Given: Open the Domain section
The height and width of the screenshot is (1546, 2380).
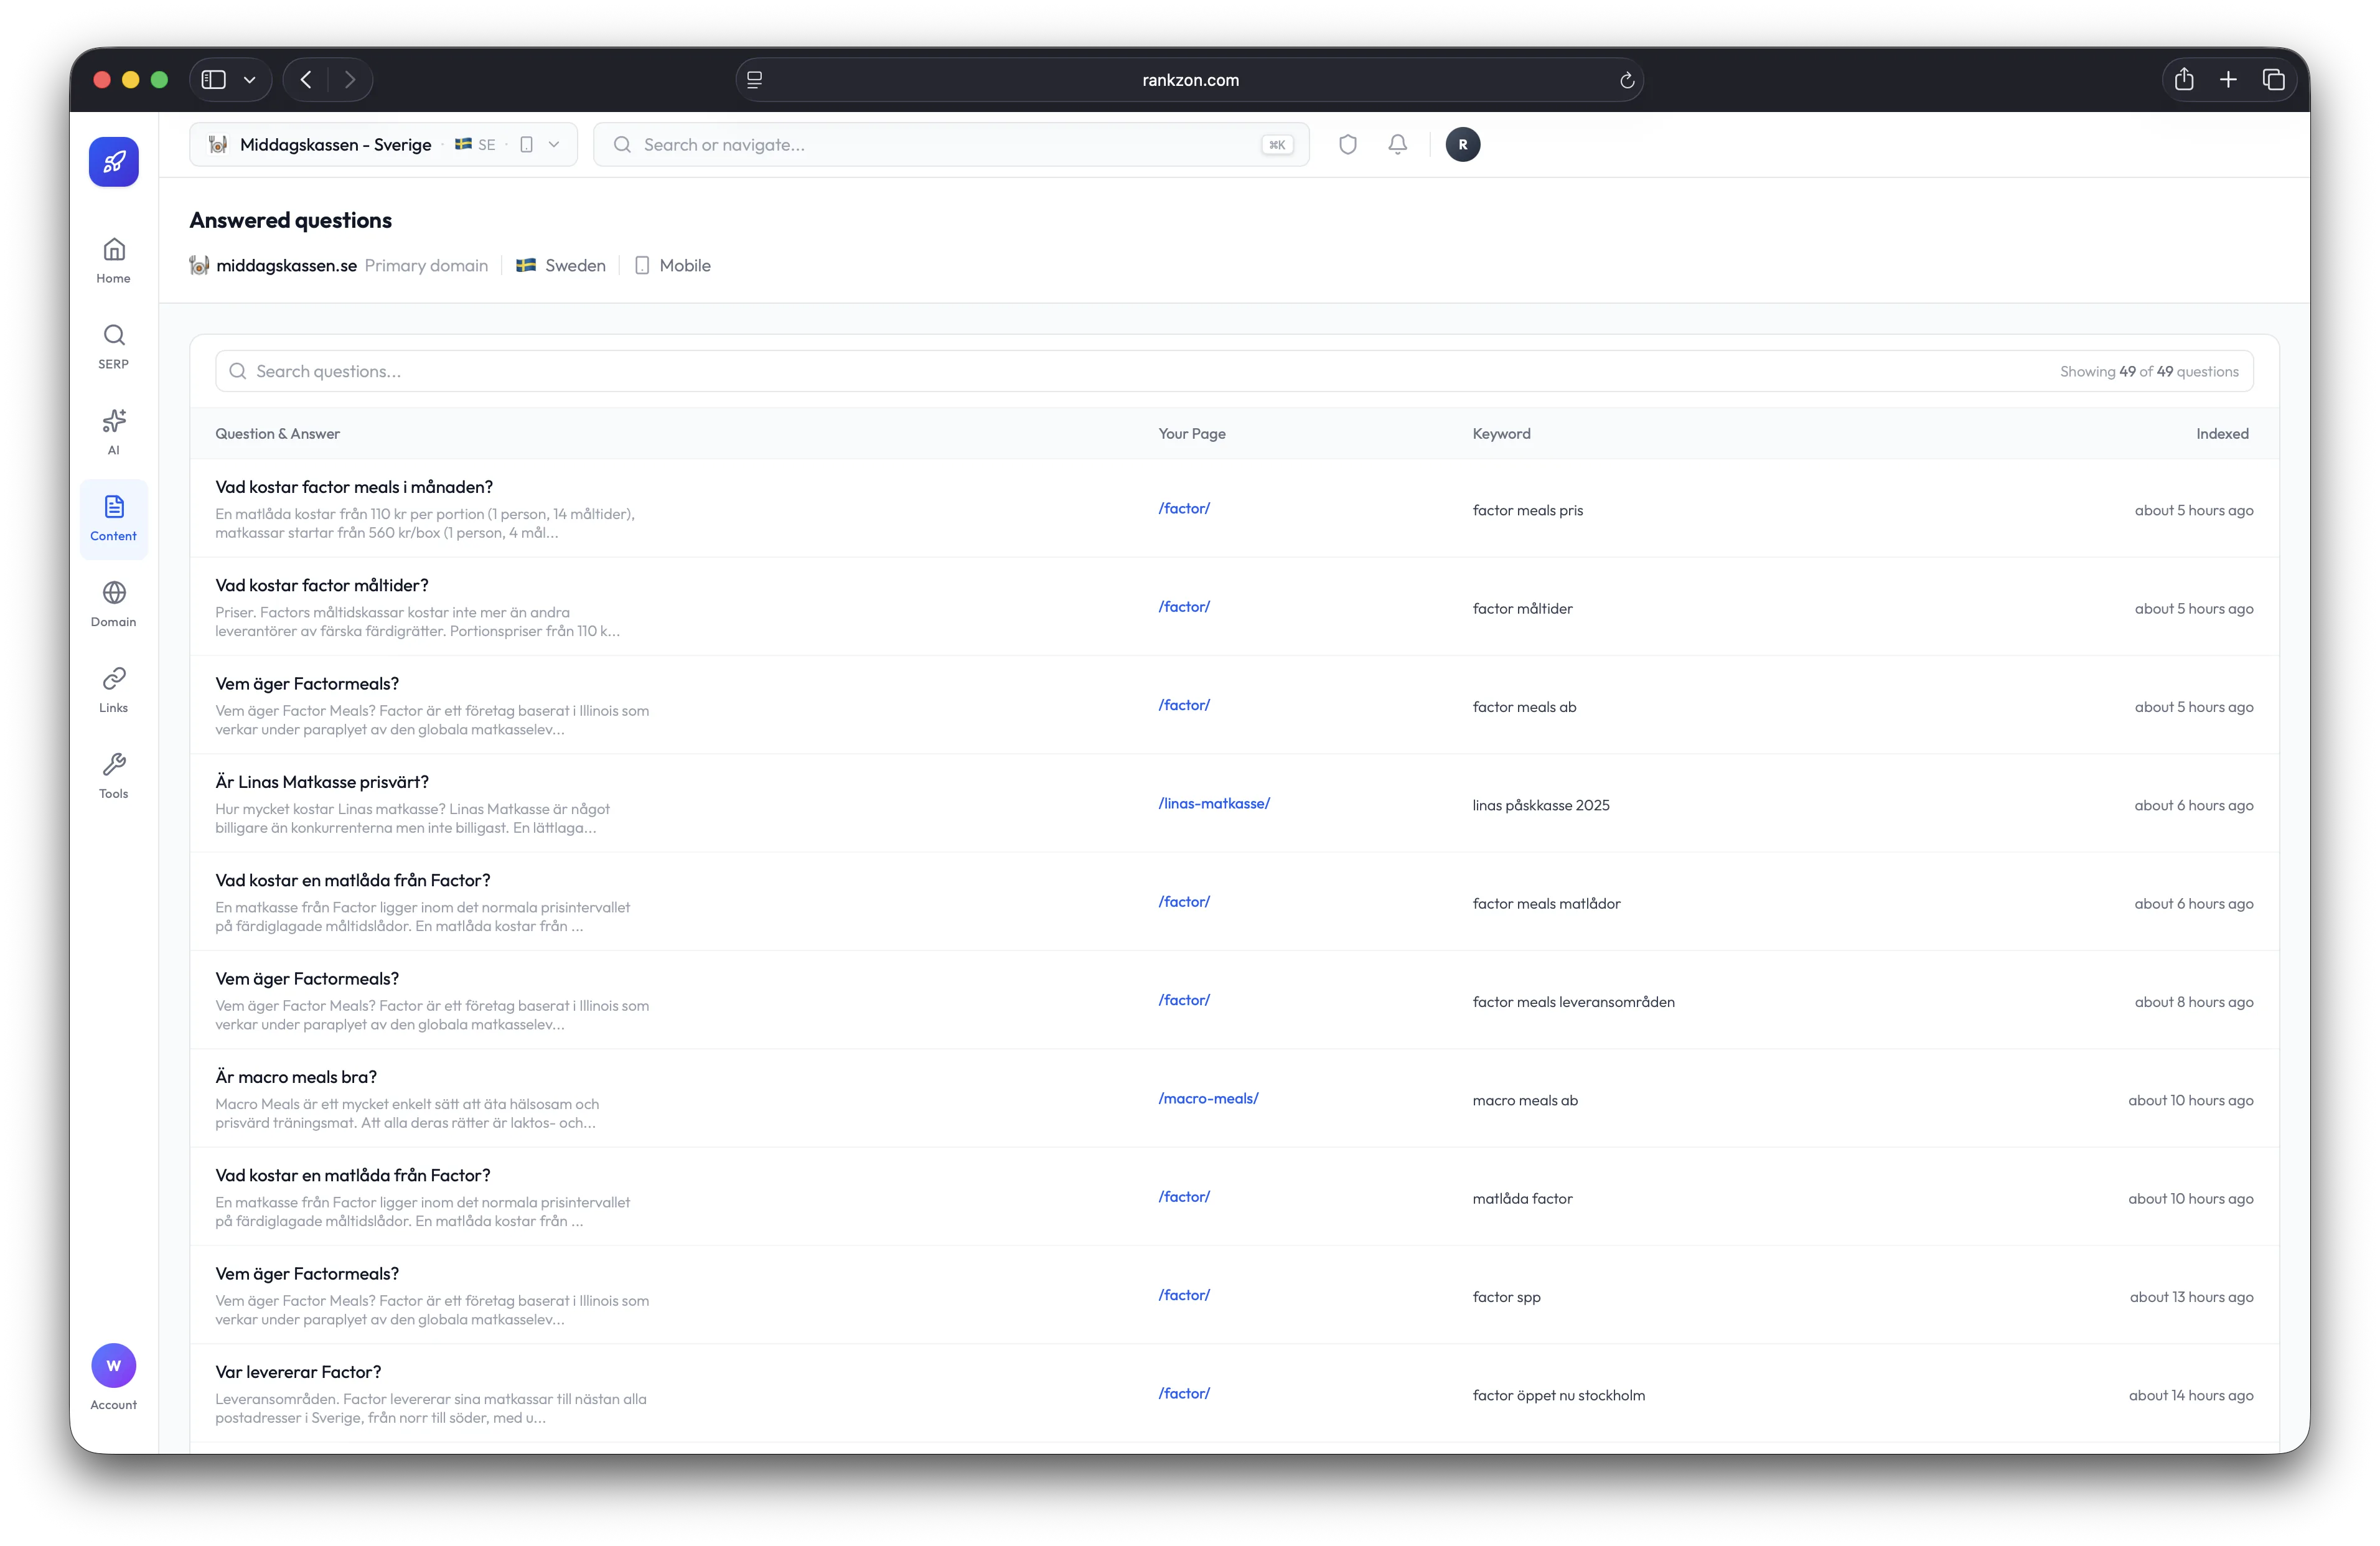Looking at the screenshot, I should click(114, 604).
